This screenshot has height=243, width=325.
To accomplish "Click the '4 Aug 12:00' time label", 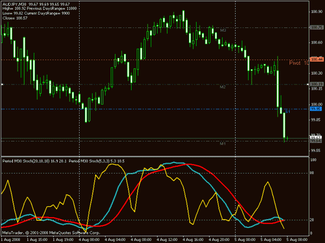I will (x=167, y=240).
